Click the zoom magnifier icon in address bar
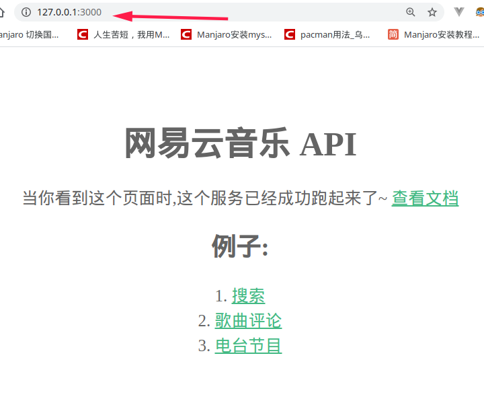Screen dimensions: 484x403 coord(410,12)
